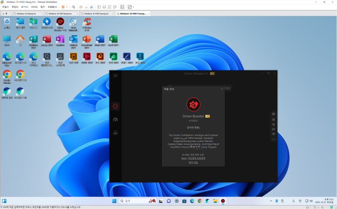
Task: Click the stretch guest display icon
Action: click(129, 7)
